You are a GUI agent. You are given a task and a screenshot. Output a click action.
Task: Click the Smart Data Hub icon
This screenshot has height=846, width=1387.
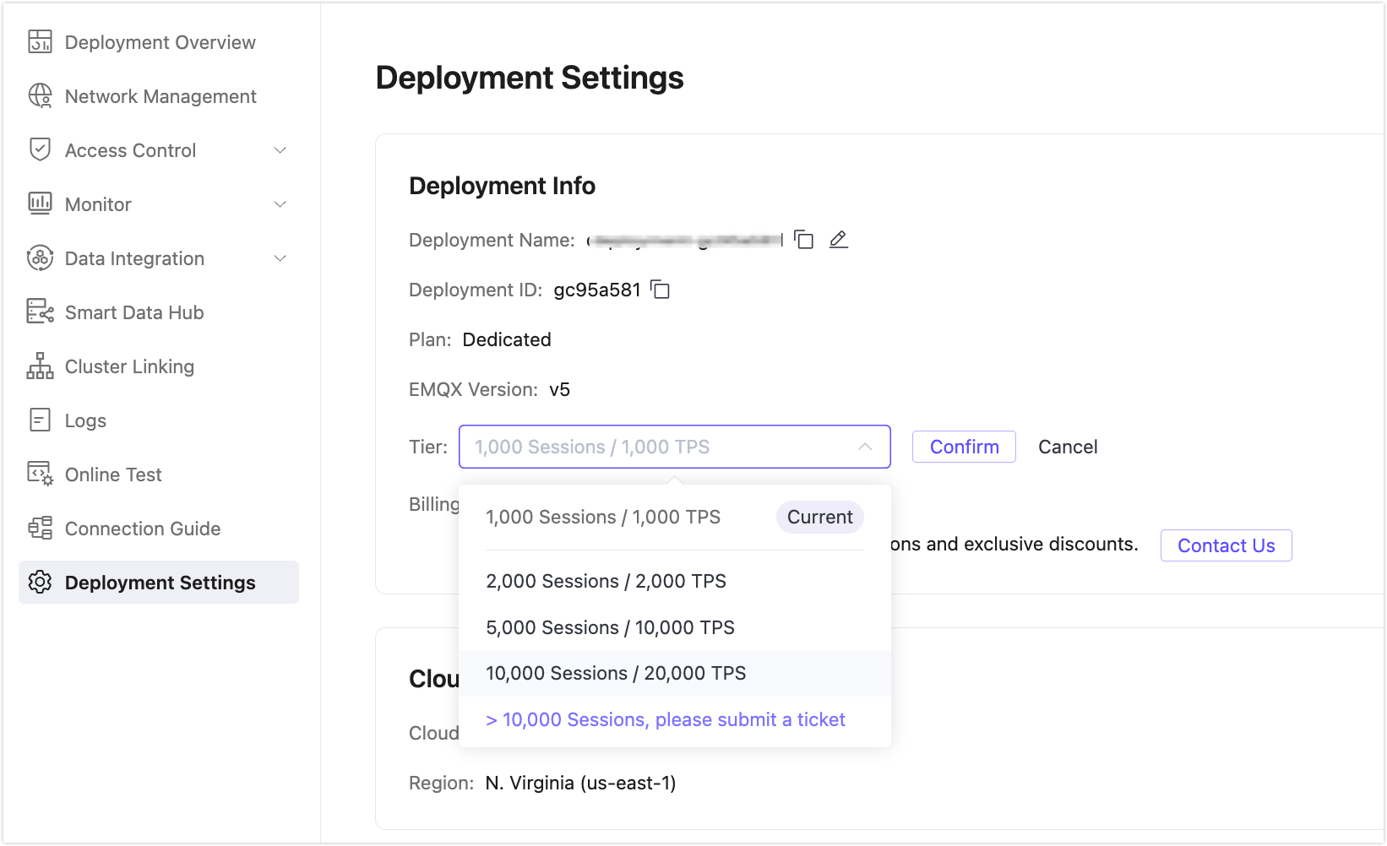tap(40, 312)
